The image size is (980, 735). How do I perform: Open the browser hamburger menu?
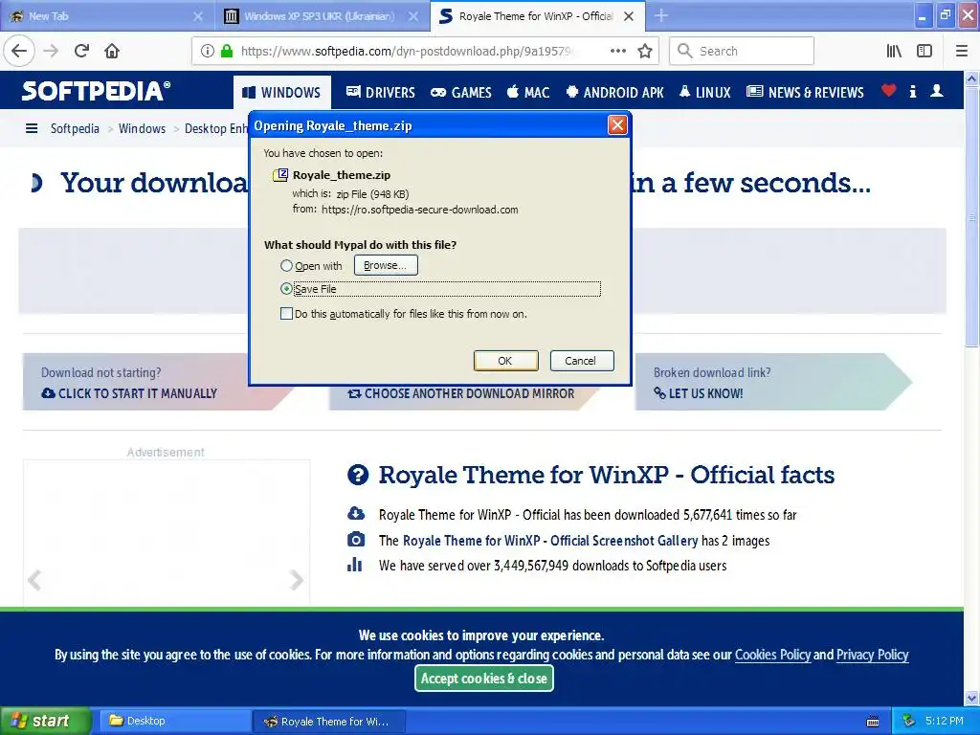pyautogui.click(x=962, y=52)
